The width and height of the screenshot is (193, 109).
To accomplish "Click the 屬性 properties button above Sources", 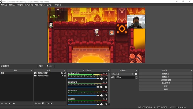I will click(x=42, y=66).
